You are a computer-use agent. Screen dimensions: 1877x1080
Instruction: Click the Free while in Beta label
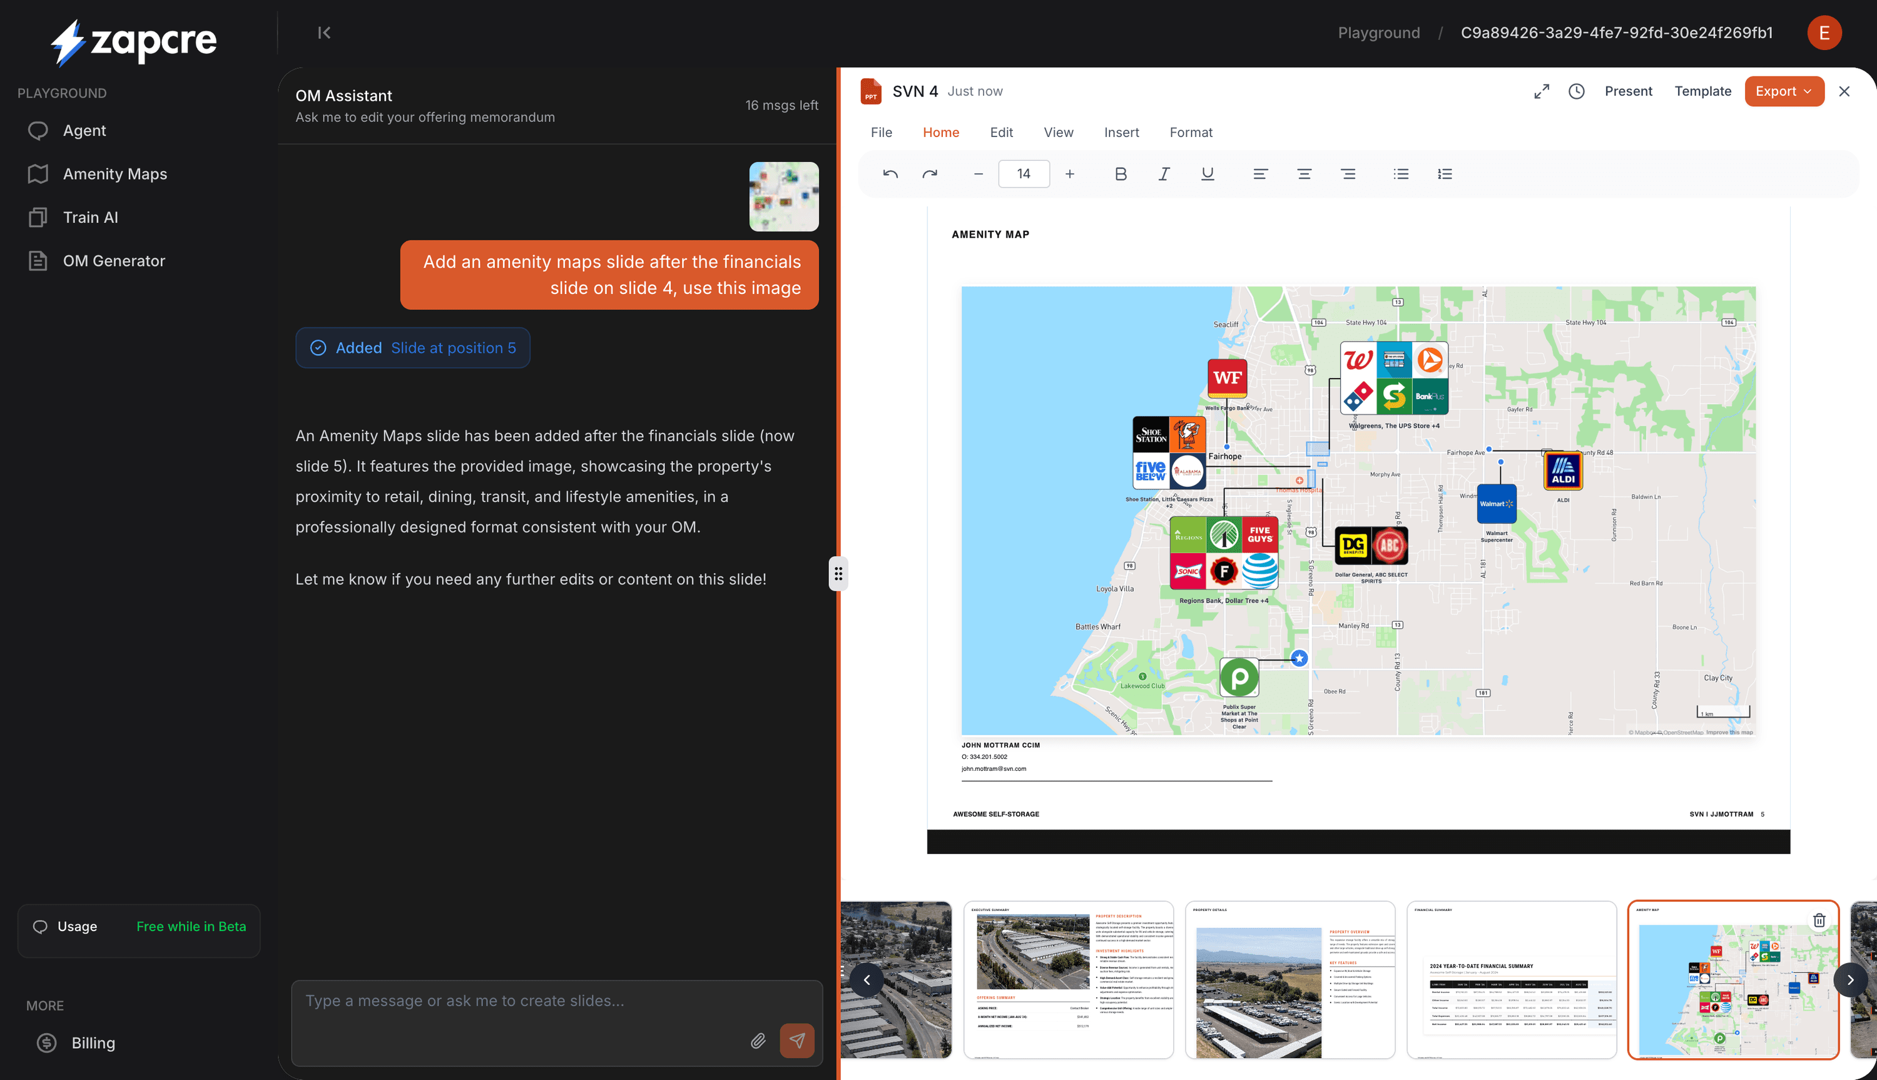pos(191,927)
